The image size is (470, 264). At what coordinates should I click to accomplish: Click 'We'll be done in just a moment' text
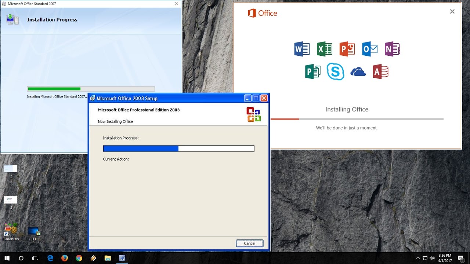[x=347, y=128]
